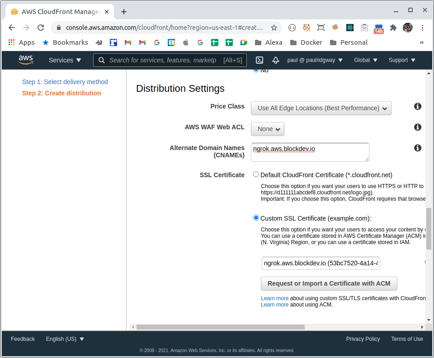Open Global region selector

click(x=365, y=60)
